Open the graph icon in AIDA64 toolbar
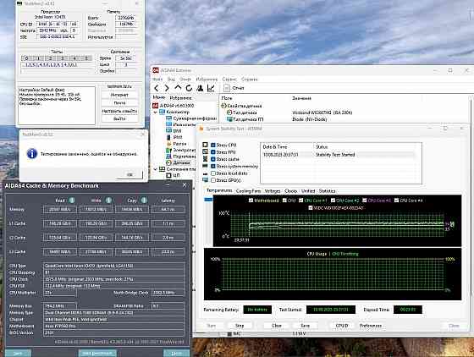The height and width of the screenshot is (357, 474). tap(211, 88)
